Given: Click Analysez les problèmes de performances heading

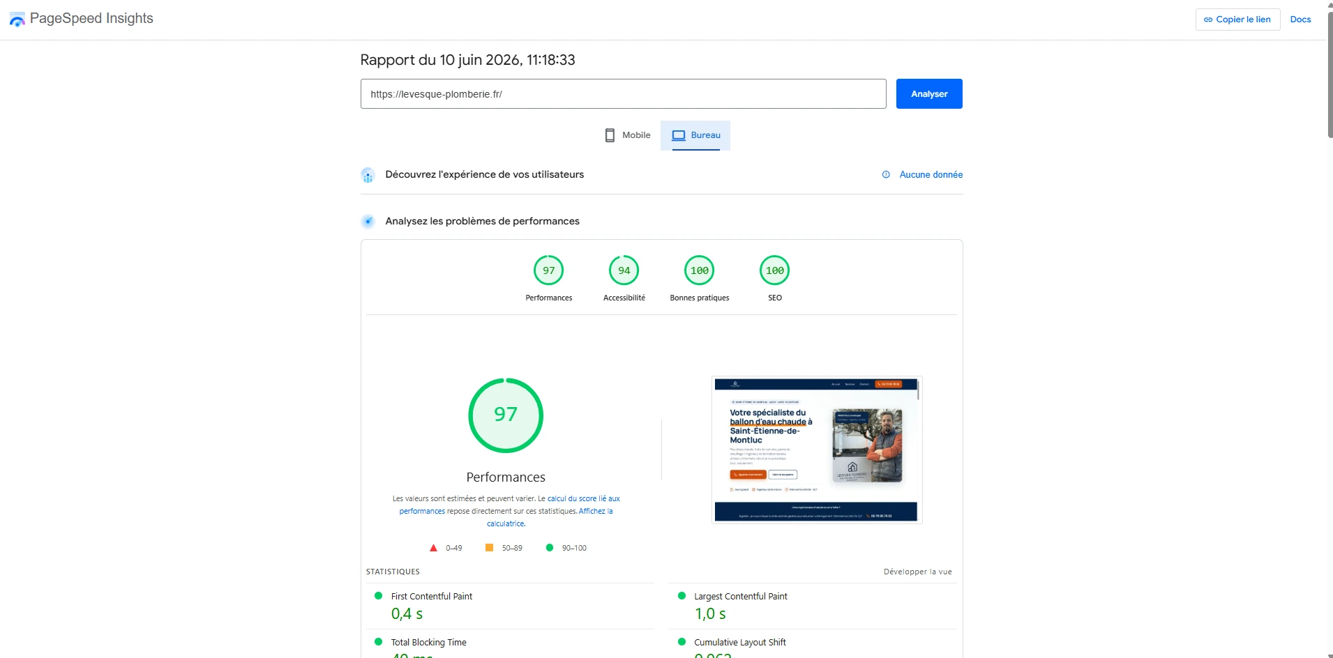Looking at the screenshot, I should [482, 221].
